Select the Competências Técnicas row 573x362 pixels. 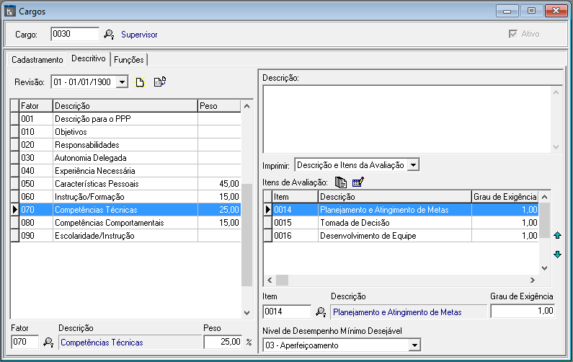[x=125, y=210]
